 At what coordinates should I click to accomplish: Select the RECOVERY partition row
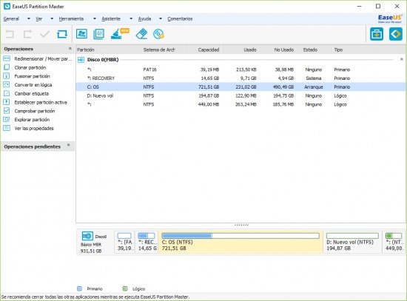[241, 78]
